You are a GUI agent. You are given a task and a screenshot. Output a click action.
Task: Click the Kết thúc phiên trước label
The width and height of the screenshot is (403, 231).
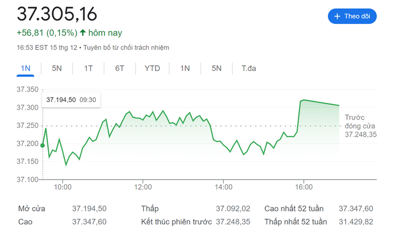point(176,222)
